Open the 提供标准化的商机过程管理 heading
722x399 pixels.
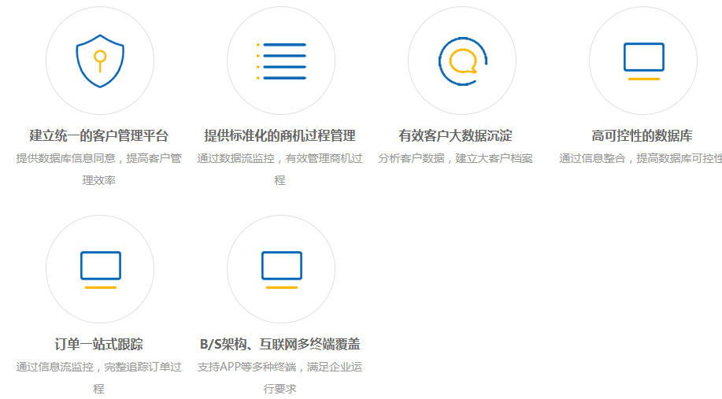point(280,135)
